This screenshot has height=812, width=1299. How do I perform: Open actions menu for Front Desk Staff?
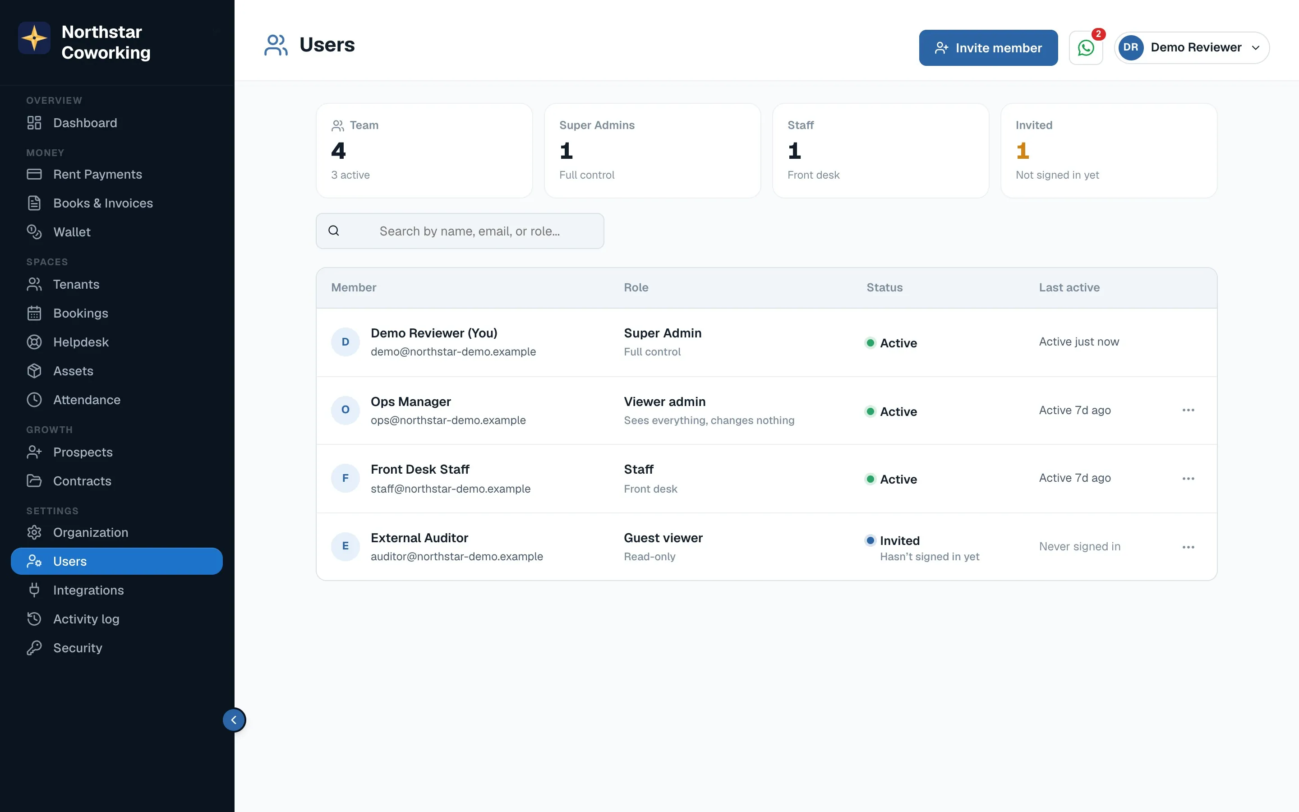[x=1188, y=479]
